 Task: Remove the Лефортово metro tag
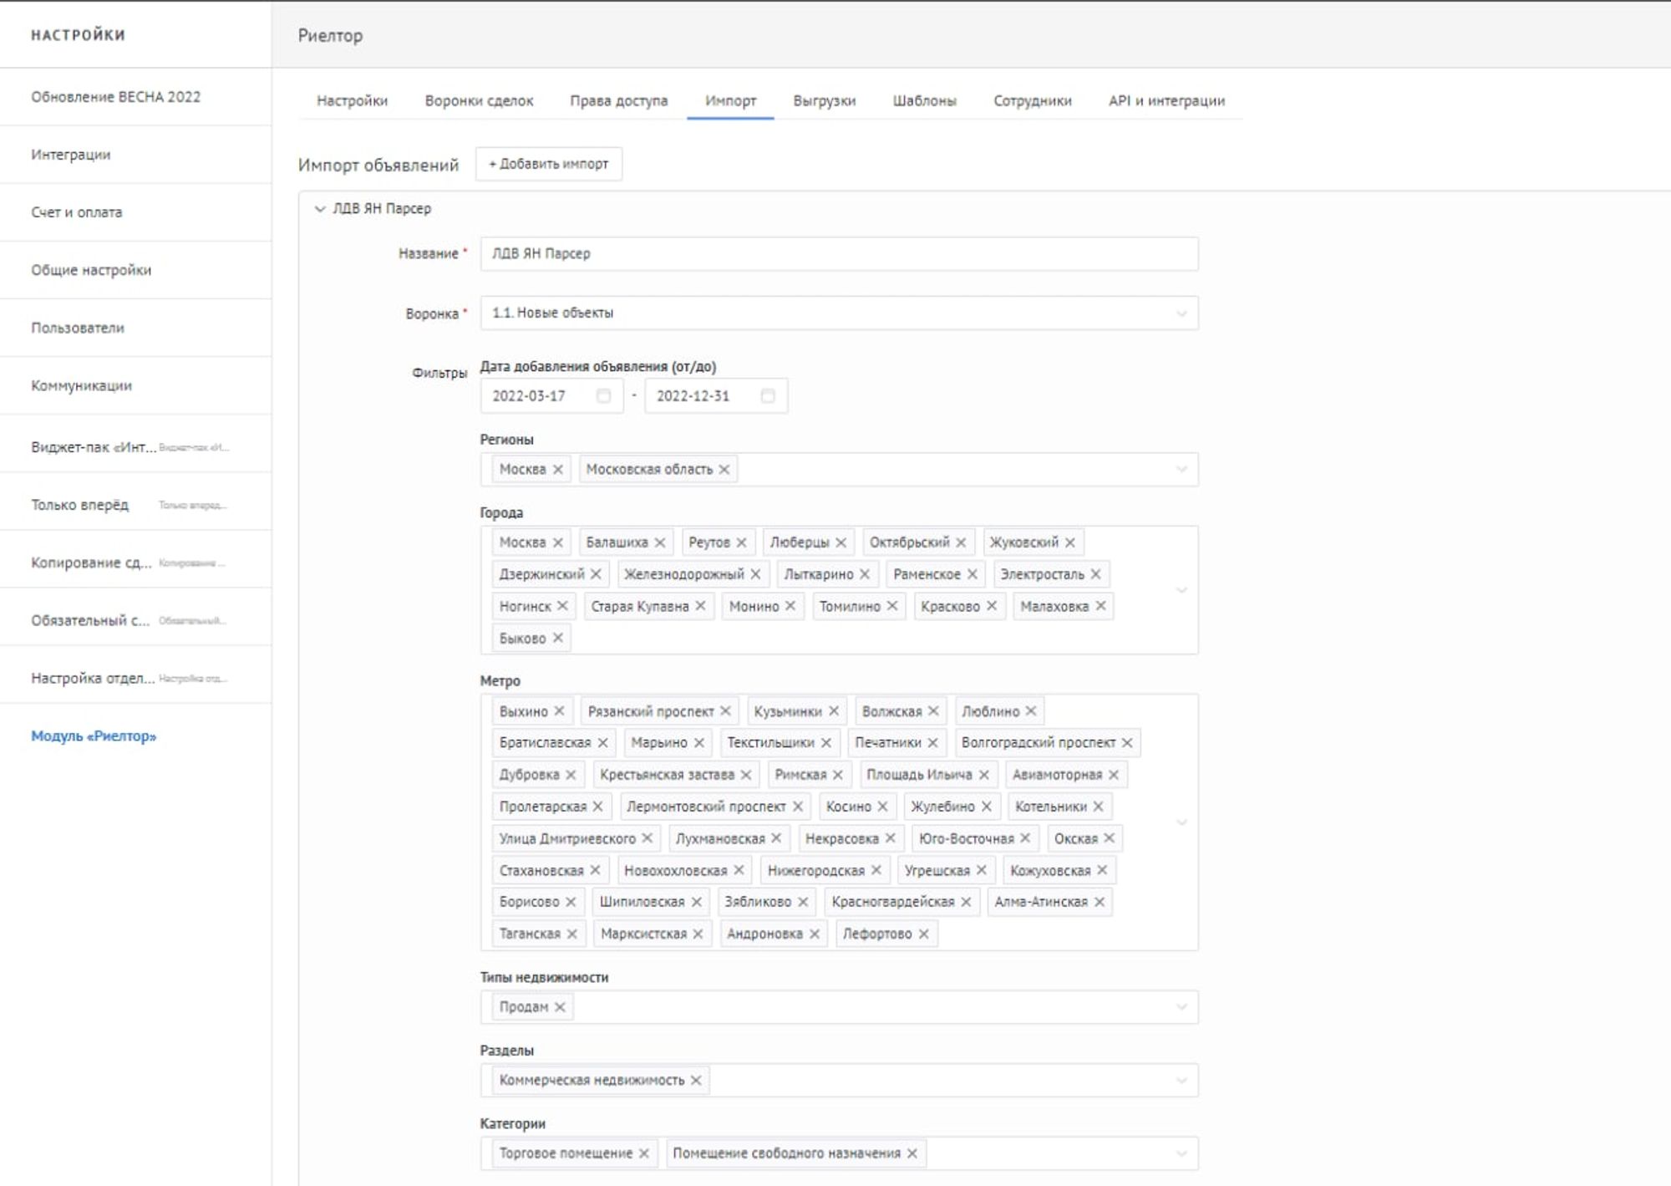click(x=923, y=934)
